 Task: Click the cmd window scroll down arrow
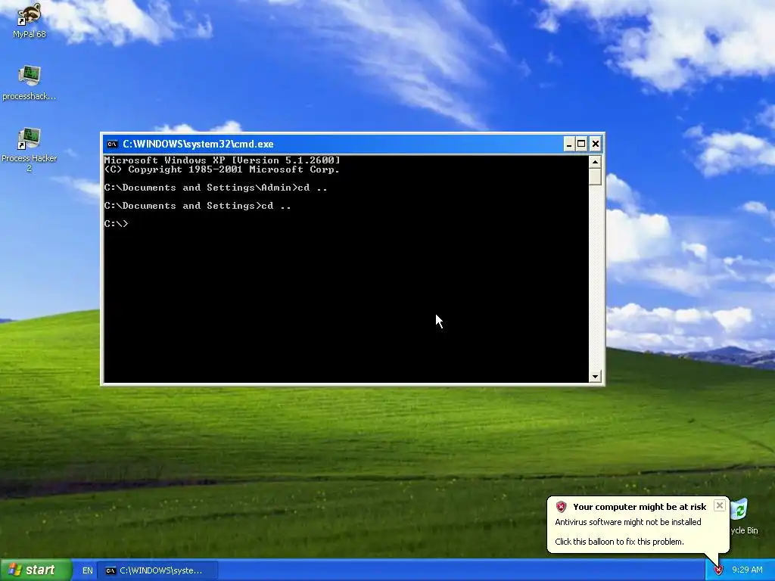tap(595, 377)
